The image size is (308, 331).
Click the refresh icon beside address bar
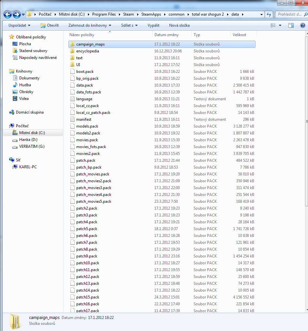coord(269,14)
